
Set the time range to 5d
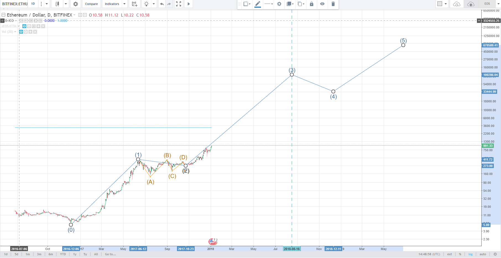coord(16,254)
